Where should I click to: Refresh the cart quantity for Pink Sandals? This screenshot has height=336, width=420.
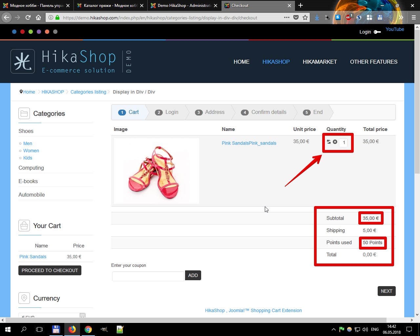point(329,142)
